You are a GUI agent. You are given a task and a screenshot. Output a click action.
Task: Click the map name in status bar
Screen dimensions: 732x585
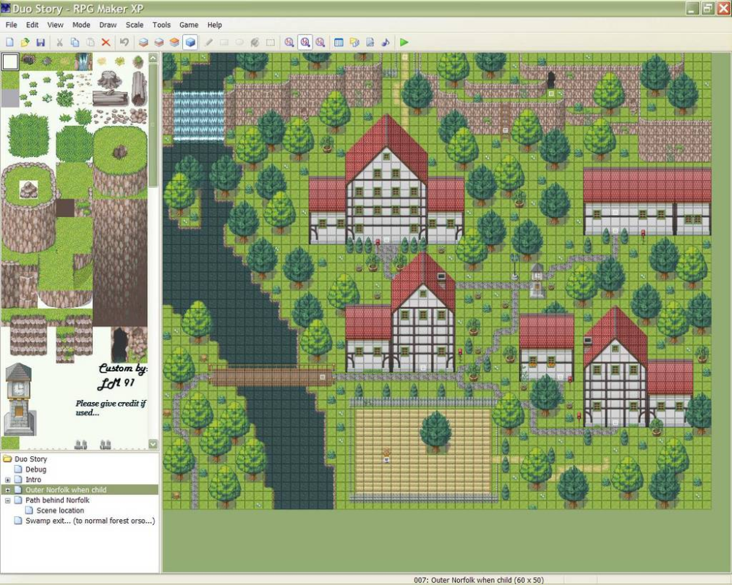(x=479, y=580)
